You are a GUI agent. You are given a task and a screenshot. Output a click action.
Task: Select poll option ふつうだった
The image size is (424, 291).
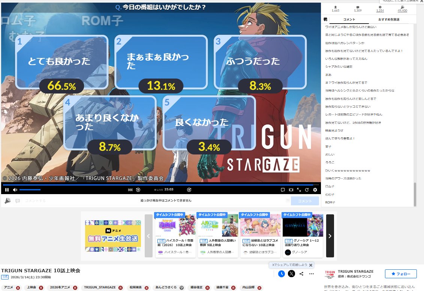[260, 62]
